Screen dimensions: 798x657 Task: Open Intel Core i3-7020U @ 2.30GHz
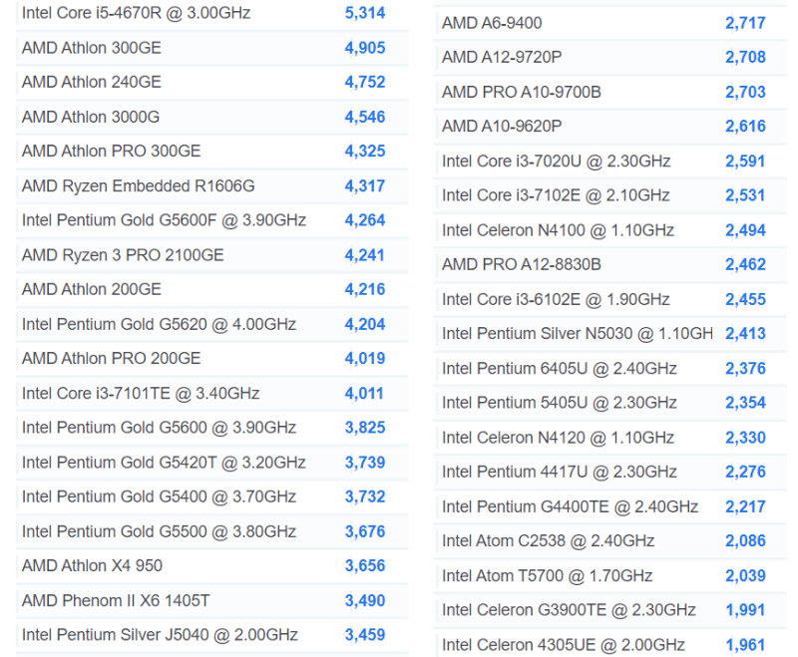557,162
